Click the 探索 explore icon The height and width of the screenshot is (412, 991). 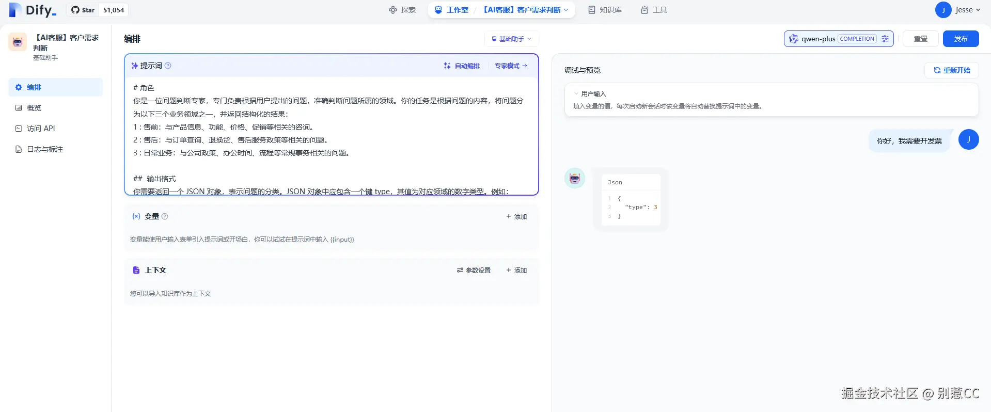tap(393, 10)
